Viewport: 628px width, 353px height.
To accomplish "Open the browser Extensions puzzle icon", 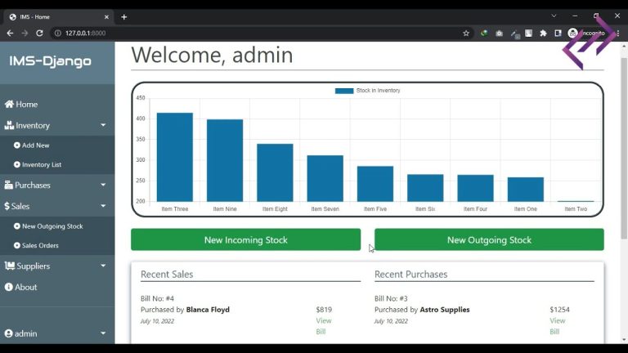I will [543, 34].
